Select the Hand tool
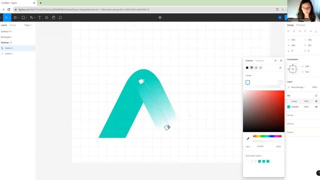Viewport: 320px width, 180px height. [53, 17]
